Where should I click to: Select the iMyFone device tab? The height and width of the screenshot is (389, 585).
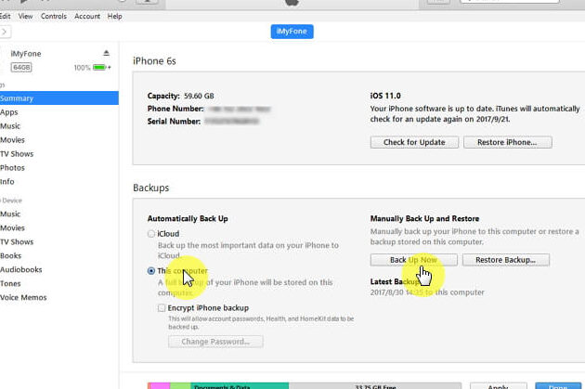pos(292,32)
